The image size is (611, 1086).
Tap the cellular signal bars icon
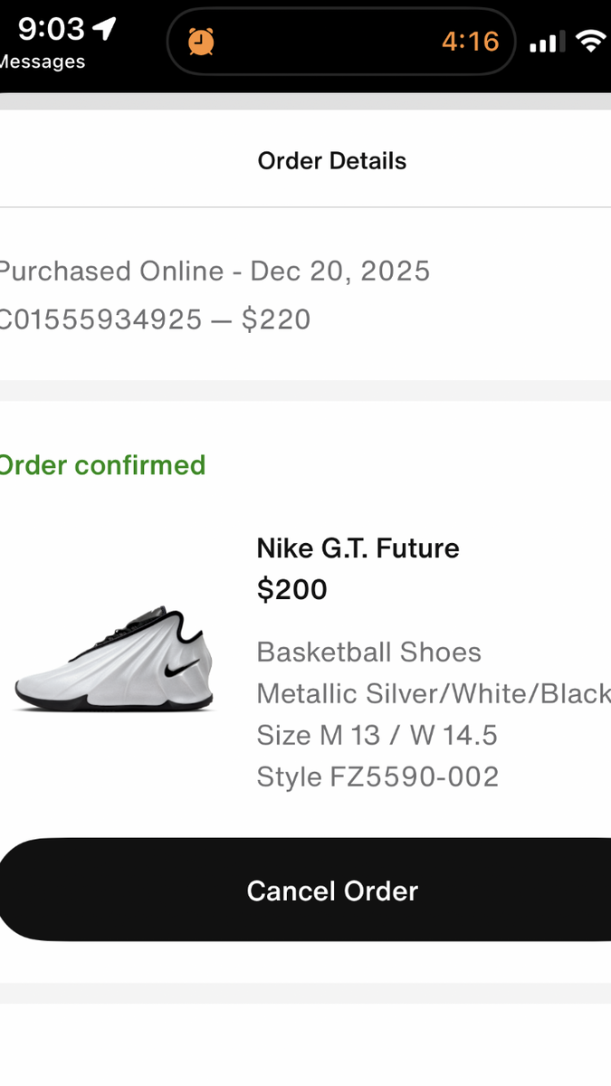click(x=547, y=42)
